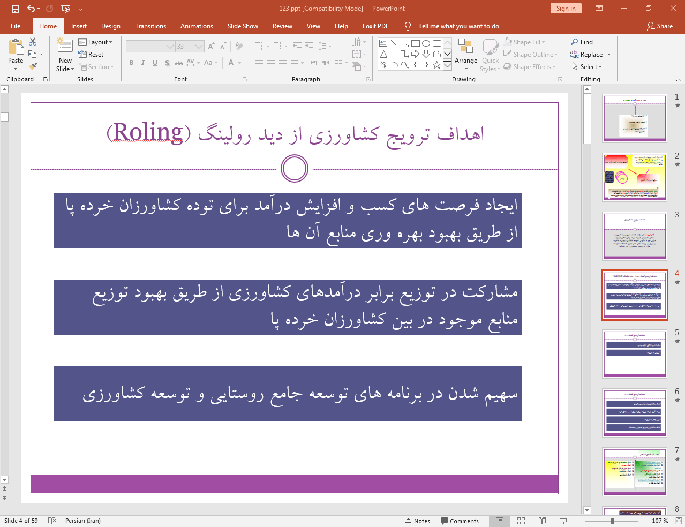
Task: Click the zoom in plus button
Action: (x=643, y=521)
